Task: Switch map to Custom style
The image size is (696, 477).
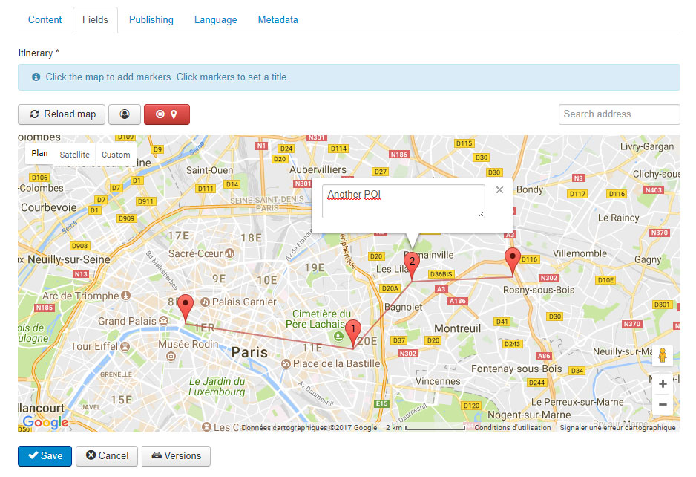Action: coord(116,155)
